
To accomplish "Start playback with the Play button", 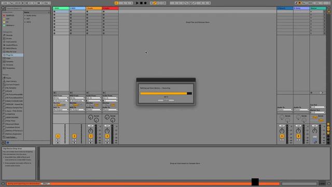I will point(137,3).
